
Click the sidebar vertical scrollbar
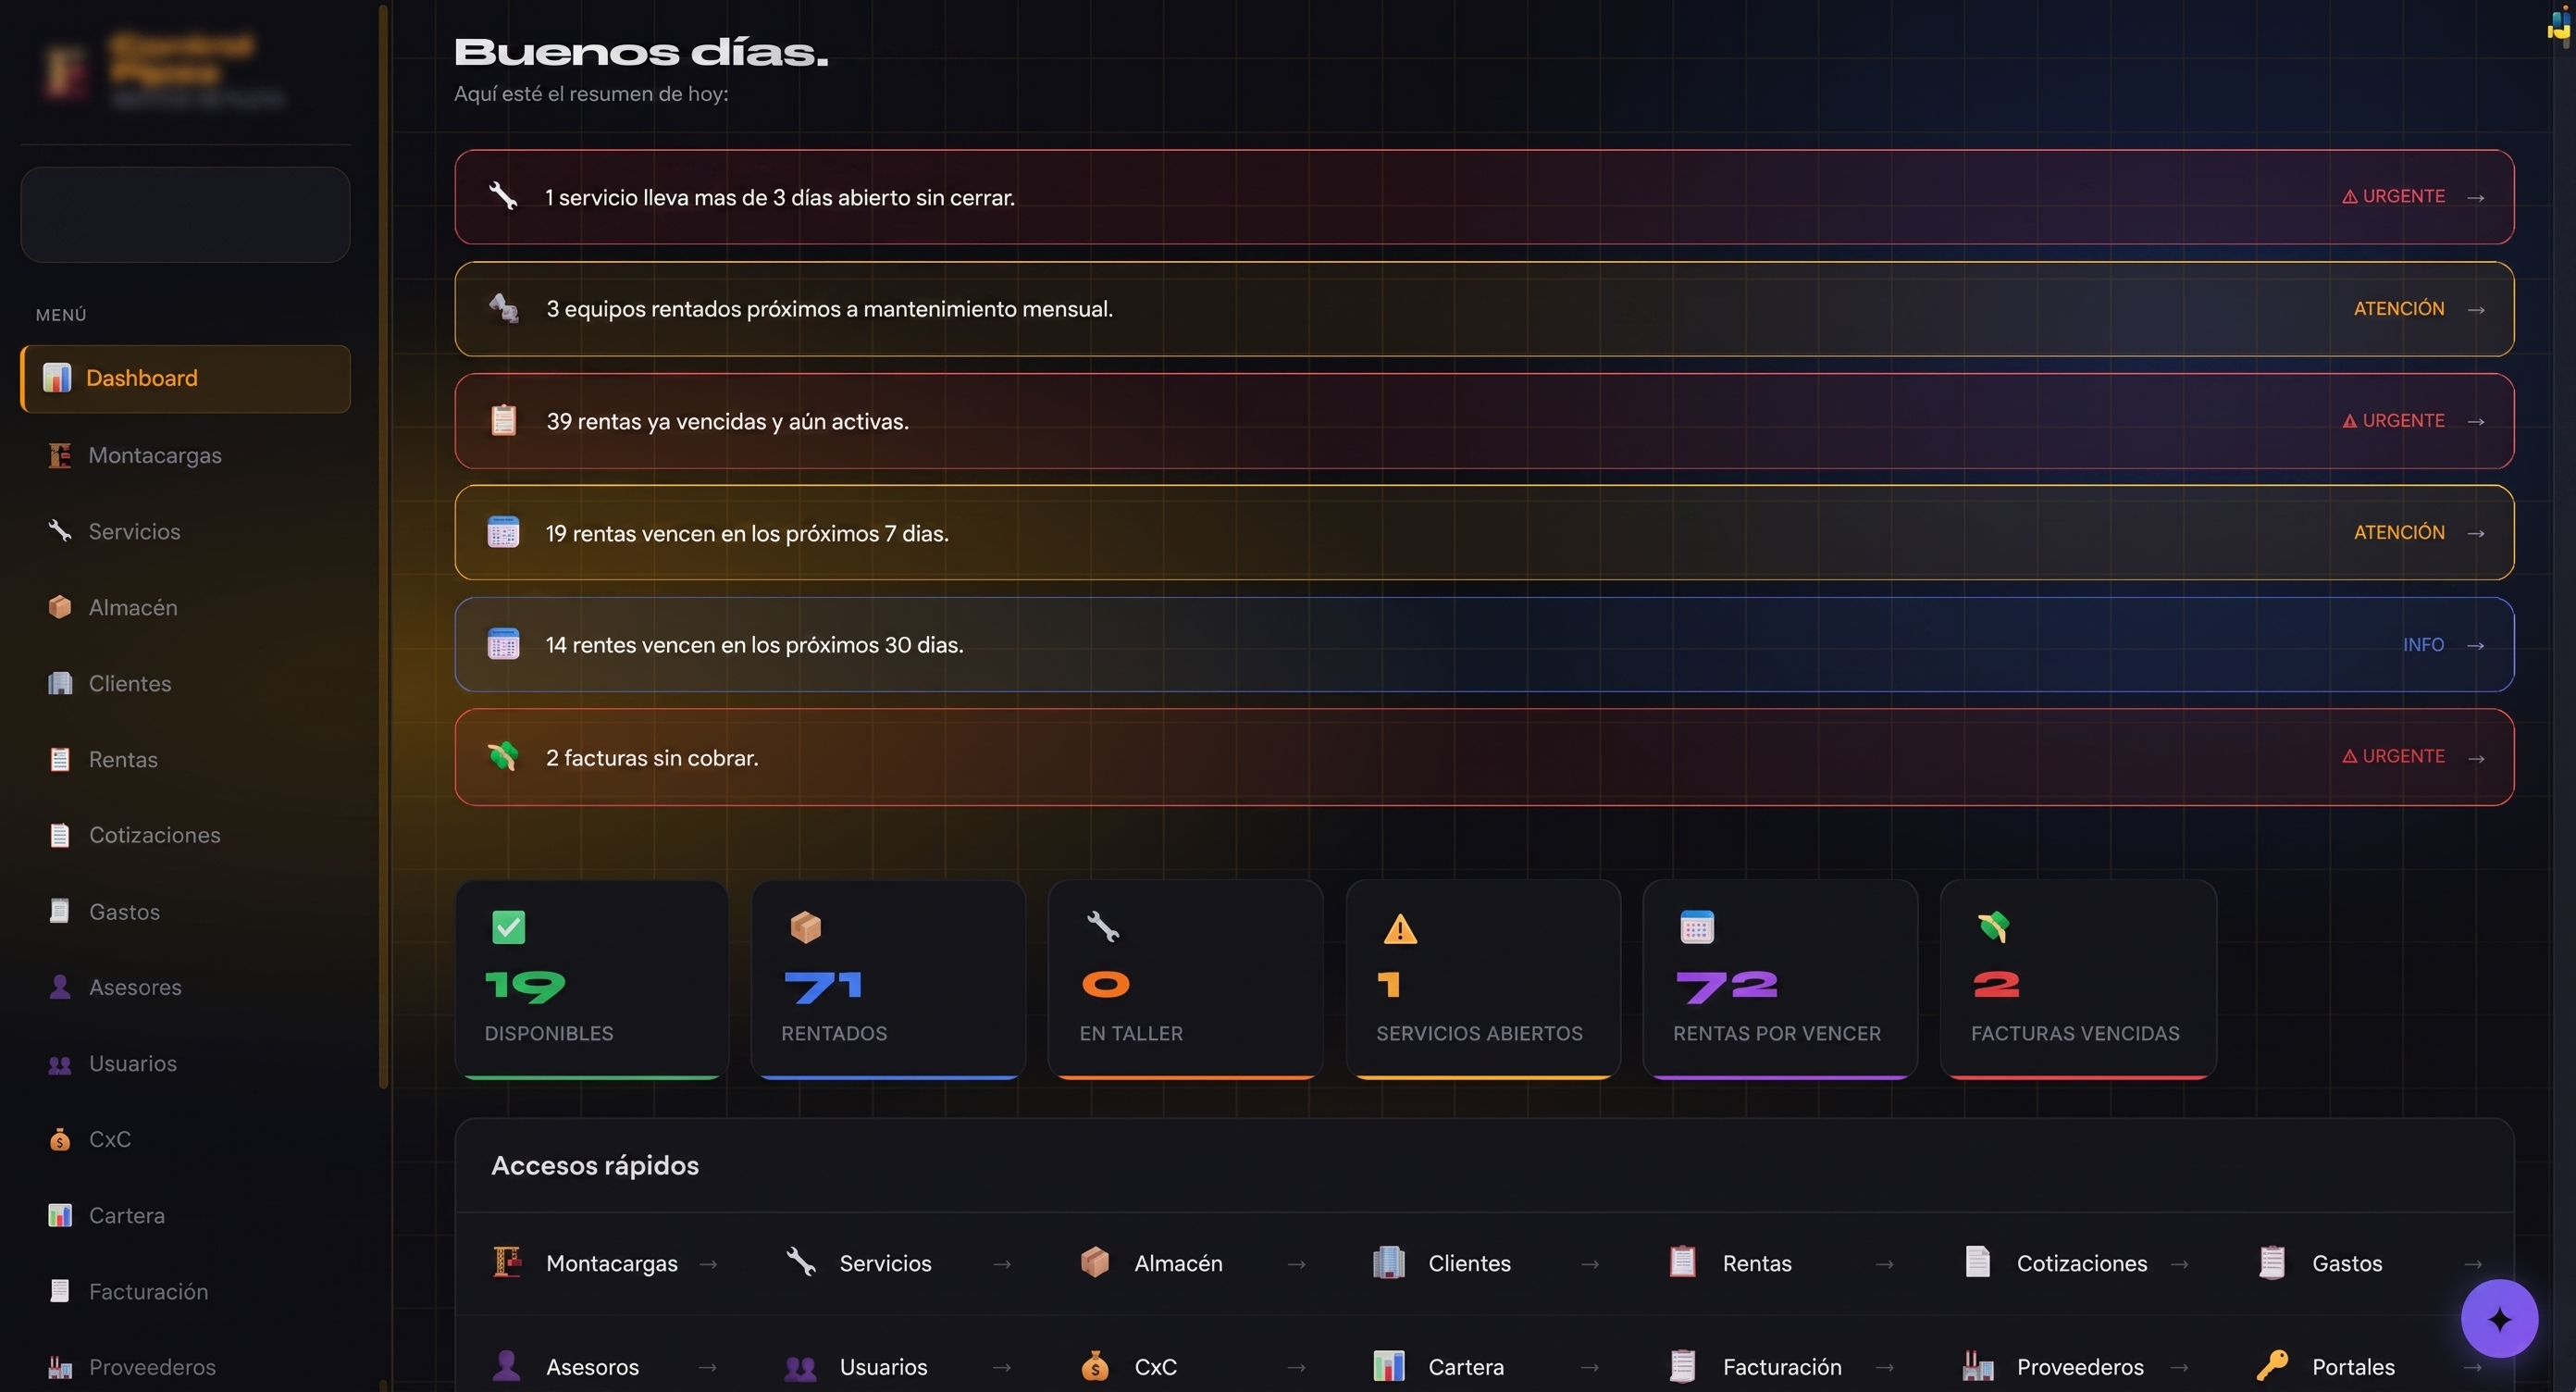(383, 547)
